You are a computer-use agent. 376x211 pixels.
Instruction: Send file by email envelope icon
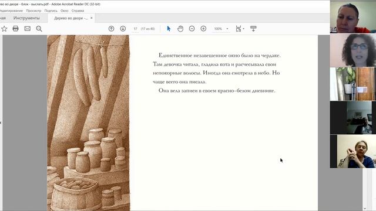[28, 29]
